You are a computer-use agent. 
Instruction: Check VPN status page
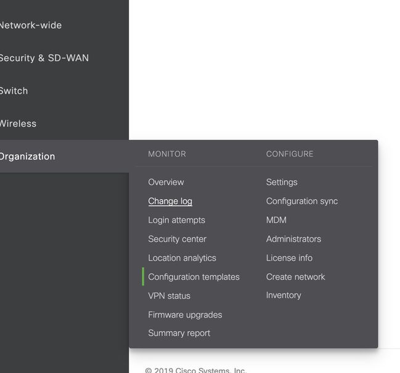coord(169,295)
